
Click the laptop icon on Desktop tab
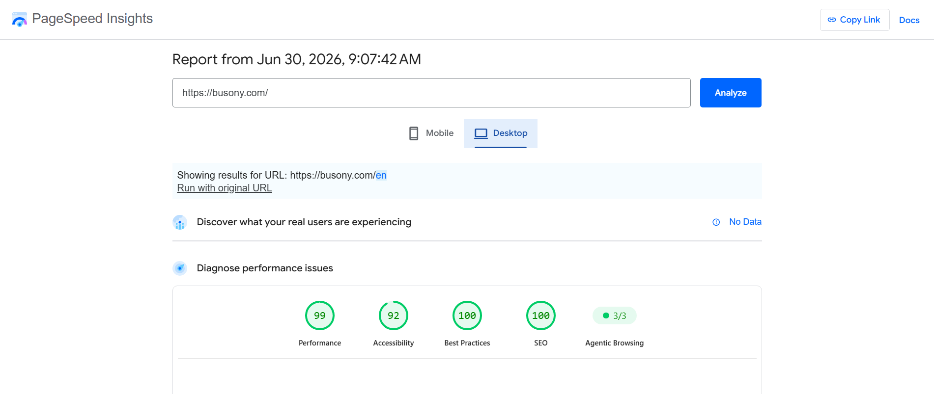[481, 133]
